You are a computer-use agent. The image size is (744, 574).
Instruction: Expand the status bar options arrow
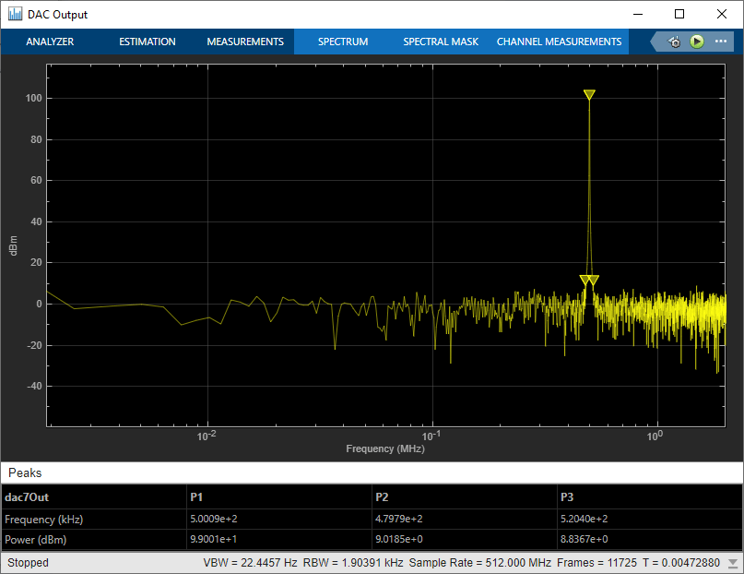(x=733, y=563)
